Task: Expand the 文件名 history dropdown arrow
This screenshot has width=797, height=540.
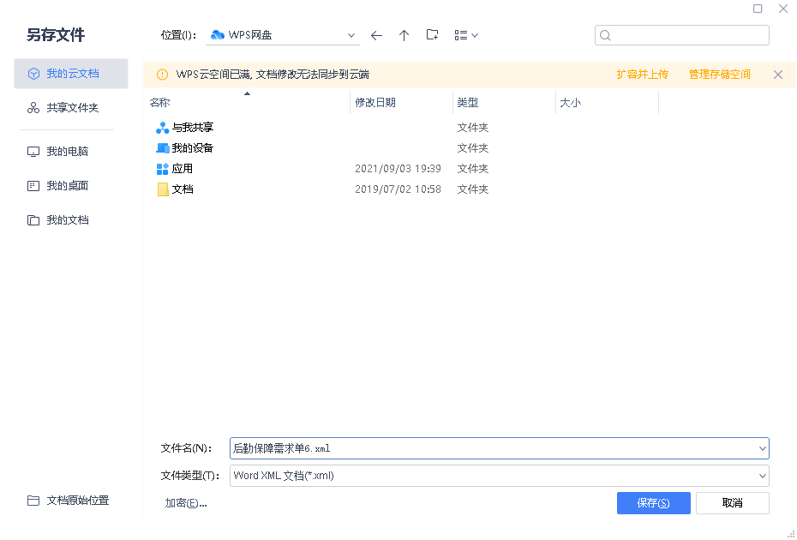Action: coord(762,448)
